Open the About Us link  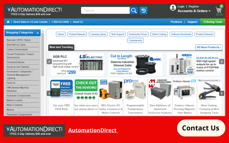[78, 22]
